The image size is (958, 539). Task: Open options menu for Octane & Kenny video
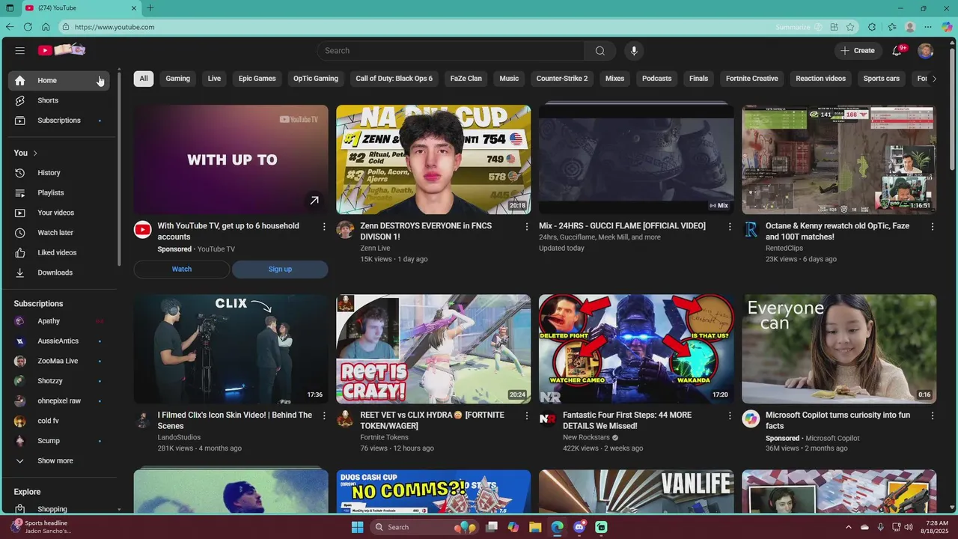[933, 226]
